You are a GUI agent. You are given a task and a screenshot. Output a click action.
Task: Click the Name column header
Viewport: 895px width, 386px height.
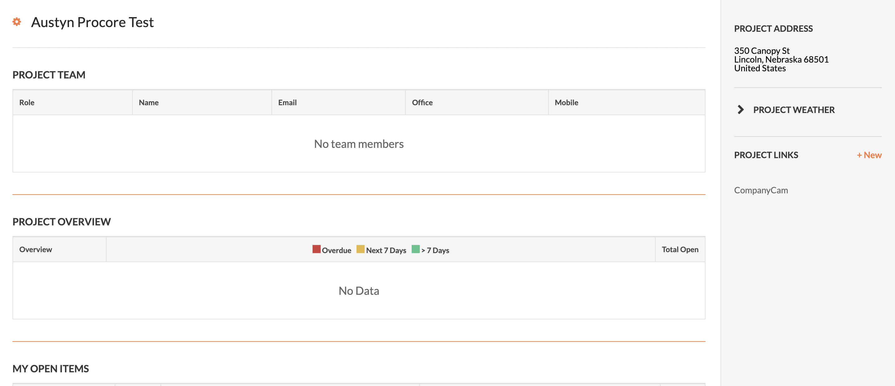tap(148, 102)
